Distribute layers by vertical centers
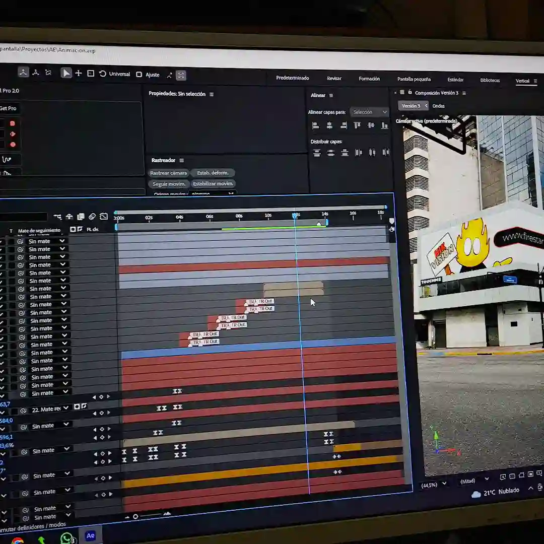Screen dimensions: 544x544 pos(330,153)
